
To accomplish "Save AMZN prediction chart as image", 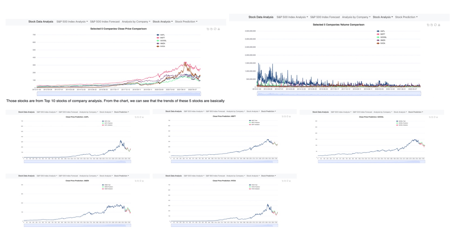I will tap(143, 181).
